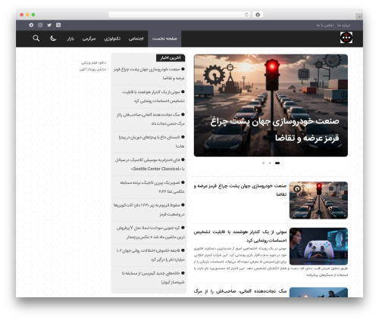The width and height of the screenshot is (379, 320).
Task: Open the سرگرمی menu item
Action: tap(89, 39)
